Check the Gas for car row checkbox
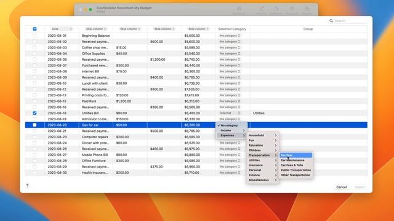The height and width of the screenshot is (221, 394). pos(34,125)
